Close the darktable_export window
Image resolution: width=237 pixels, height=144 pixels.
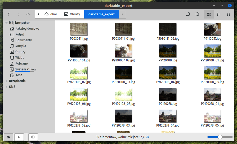[230, 6]
